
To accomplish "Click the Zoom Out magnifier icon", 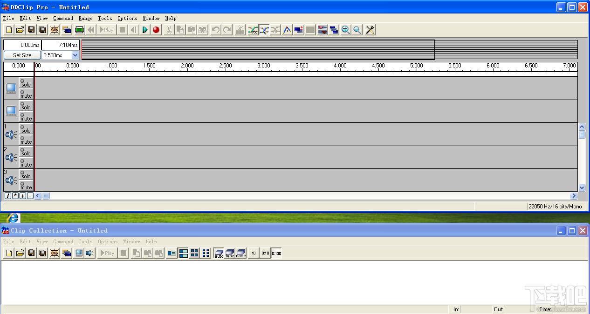I will pos(357,30).
